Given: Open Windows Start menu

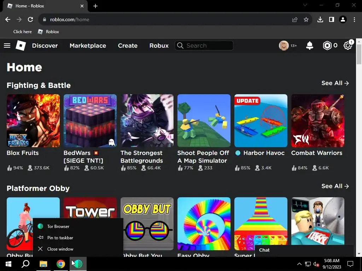Looking at the screenshot, I should point(8,264).
